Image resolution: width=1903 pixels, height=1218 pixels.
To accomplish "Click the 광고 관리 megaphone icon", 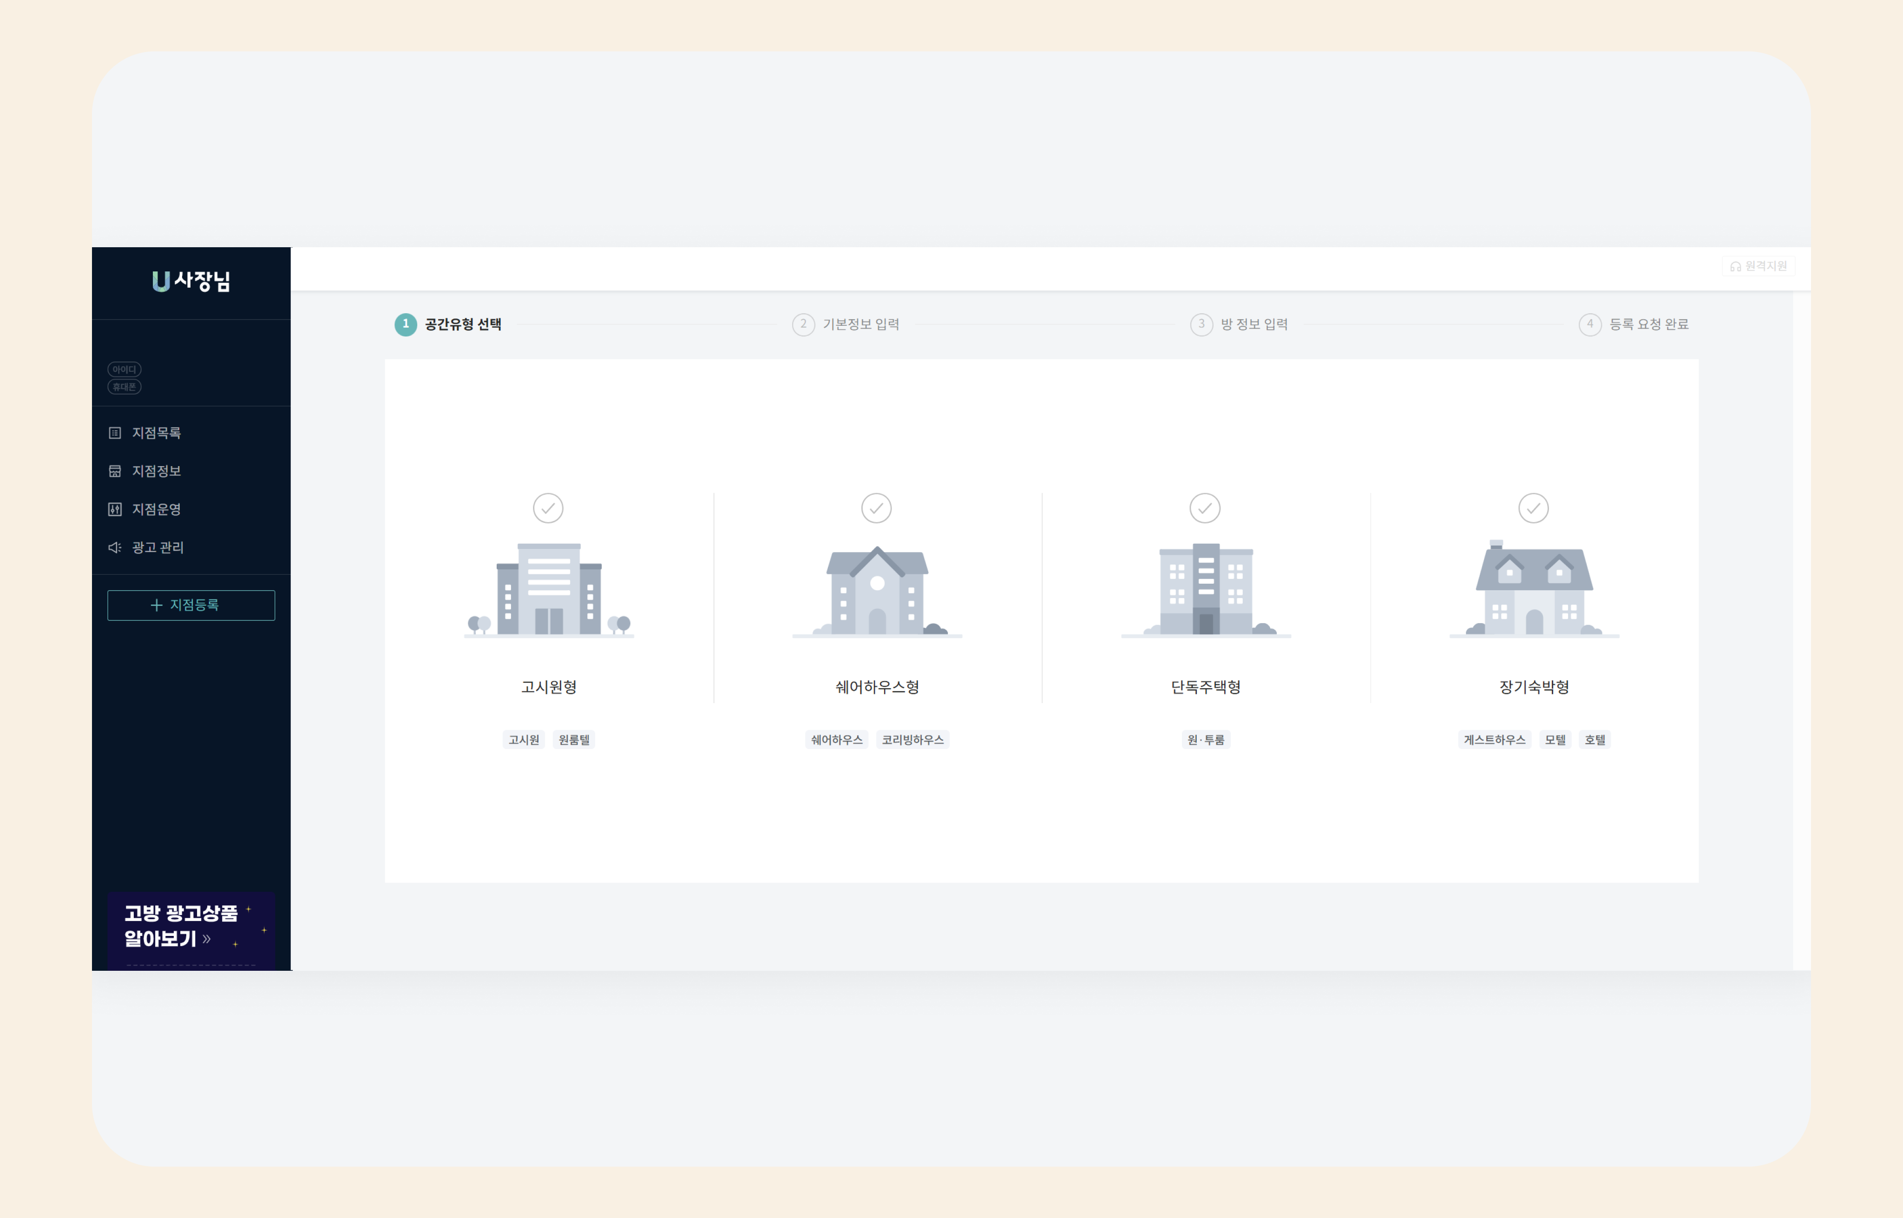I will tap(115, 547).
